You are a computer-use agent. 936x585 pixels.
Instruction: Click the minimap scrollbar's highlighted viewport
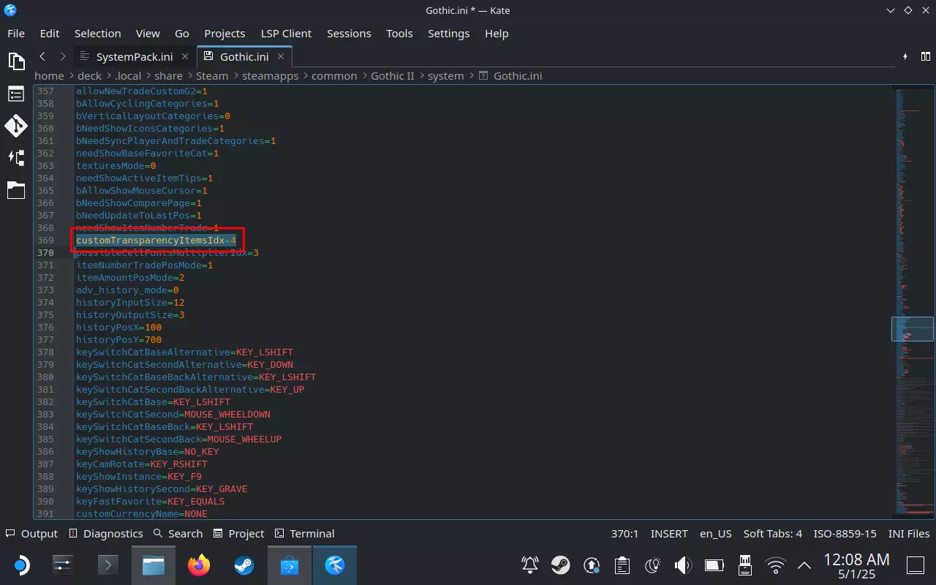(x=912, y=328)
